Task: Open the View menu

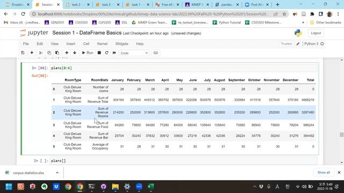Action: 55,44
